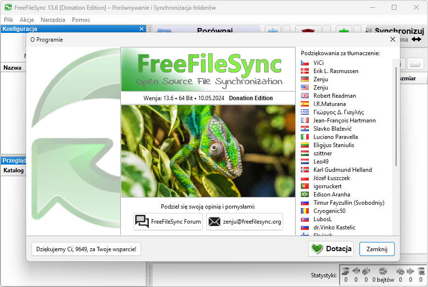Click translator name Leo49
This screenshot has height=287, width=428.
[321, 162]
